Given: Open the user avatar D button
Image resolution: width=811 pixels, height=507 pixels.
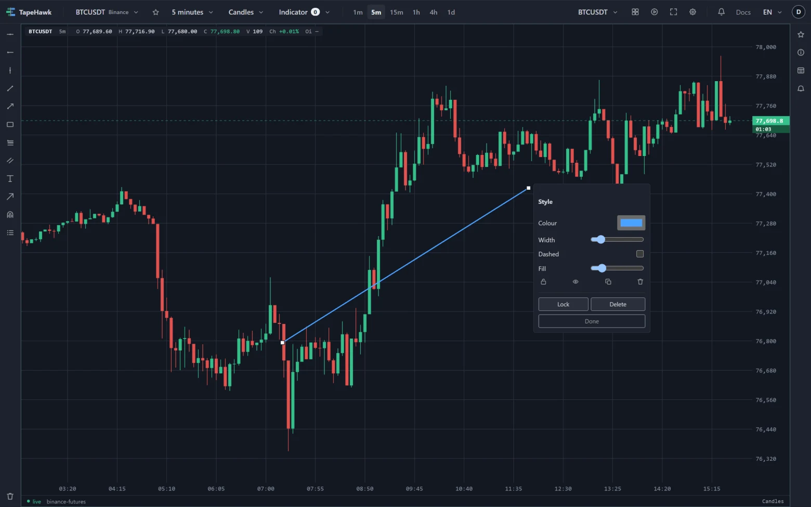Looking at the screenshot, I should [799, 12].
